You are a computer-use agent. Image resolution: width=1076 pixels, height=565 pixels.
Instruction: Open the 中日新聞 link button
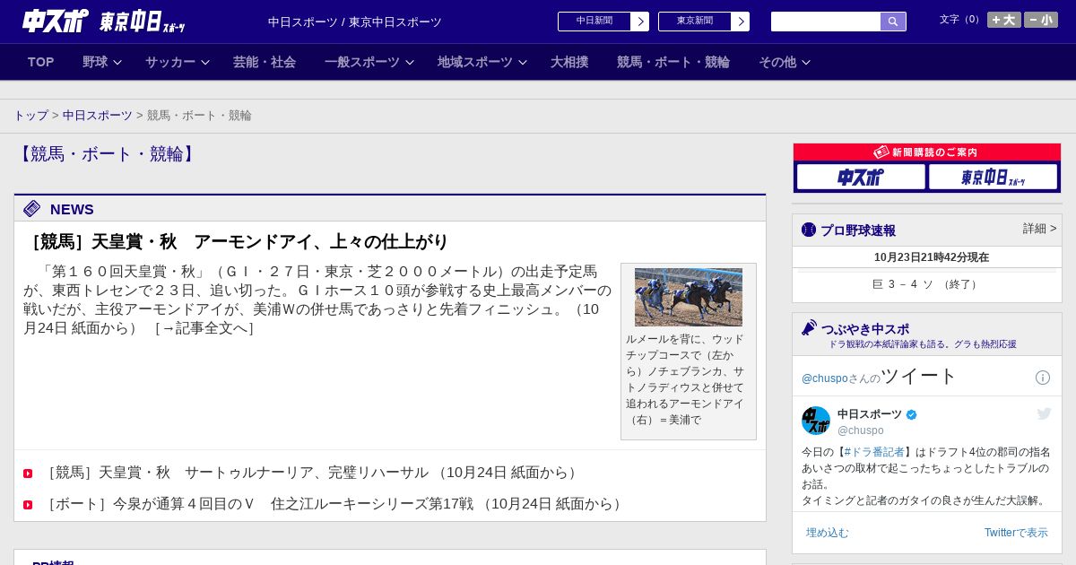pos(594,22)
